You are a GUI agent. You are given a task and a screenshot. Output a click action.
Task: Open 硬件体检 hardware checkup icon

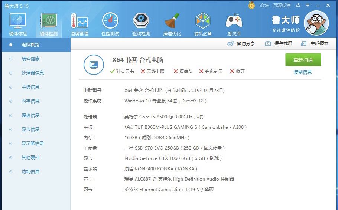click(18, 24)
